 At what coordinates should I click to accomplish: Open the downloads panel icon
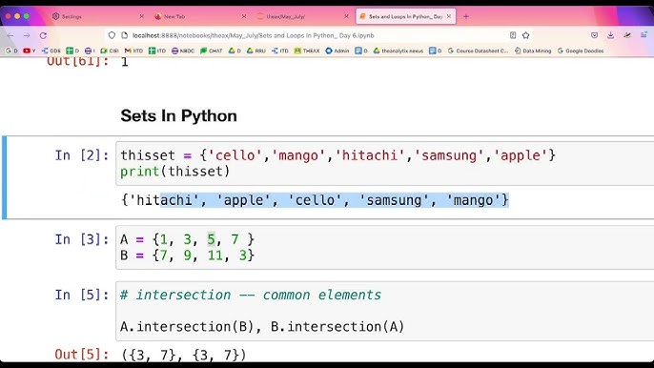610,35
